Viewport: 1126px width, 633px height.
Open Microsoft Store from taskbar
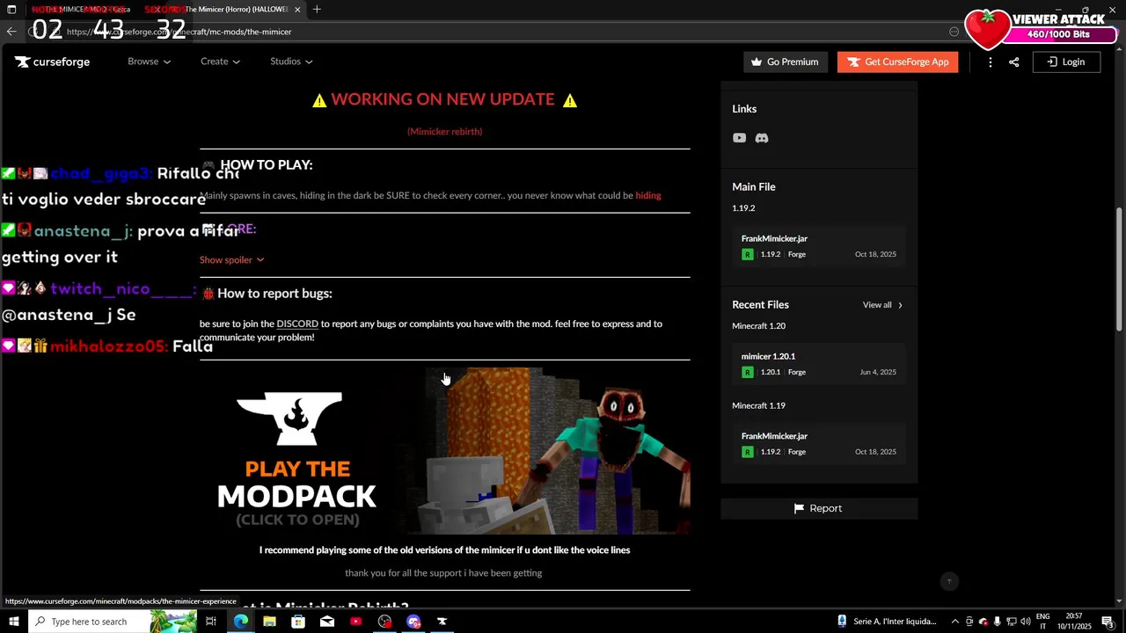coord(298,622)
